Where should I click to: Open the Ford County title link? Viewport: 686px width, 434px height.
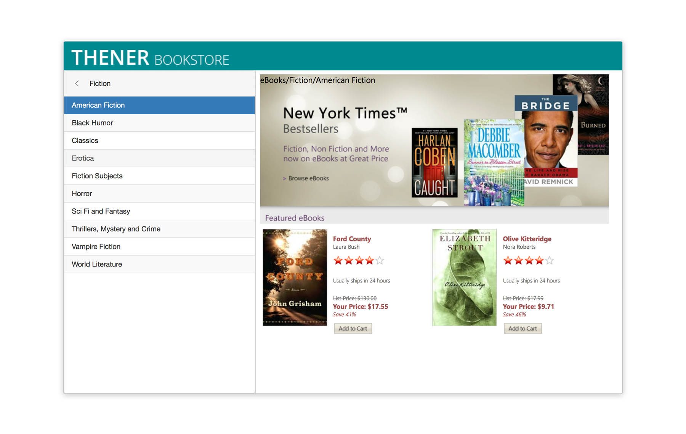click(x=352, y=239)
